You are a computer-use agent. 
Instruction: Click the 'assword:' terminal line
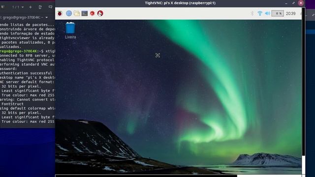8,69
